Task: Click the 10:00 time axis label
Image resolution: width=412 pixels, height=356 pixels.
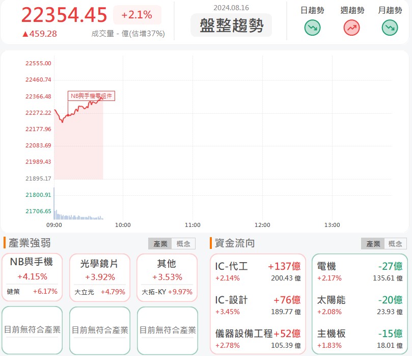Action: [123, 225]
